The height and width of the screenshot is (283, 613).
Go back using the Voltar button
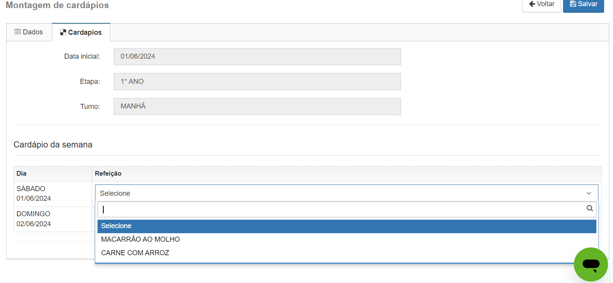[541, 5]
